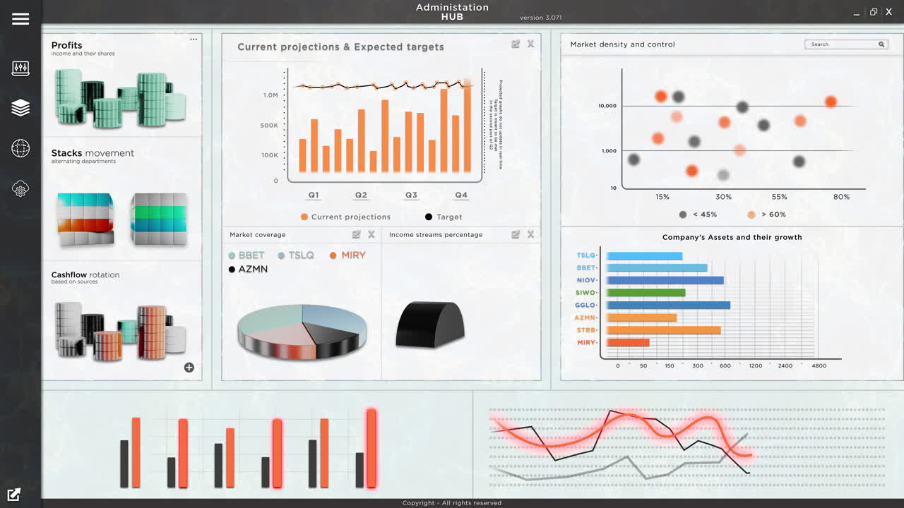Select the layers icon in the left sidebar
Viewport: 904px width, 508px height.
(20, 107)
